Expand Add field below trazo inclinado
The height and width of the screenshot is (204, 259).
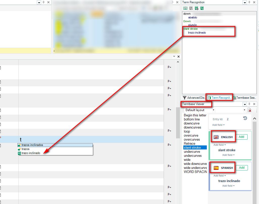(228, 186)
